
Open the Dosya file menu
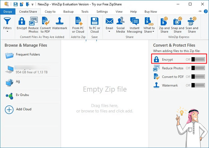[8, 12]
